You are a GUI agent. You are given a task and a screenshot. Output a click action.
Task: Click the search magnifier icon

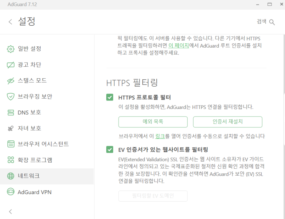[272, 22]
